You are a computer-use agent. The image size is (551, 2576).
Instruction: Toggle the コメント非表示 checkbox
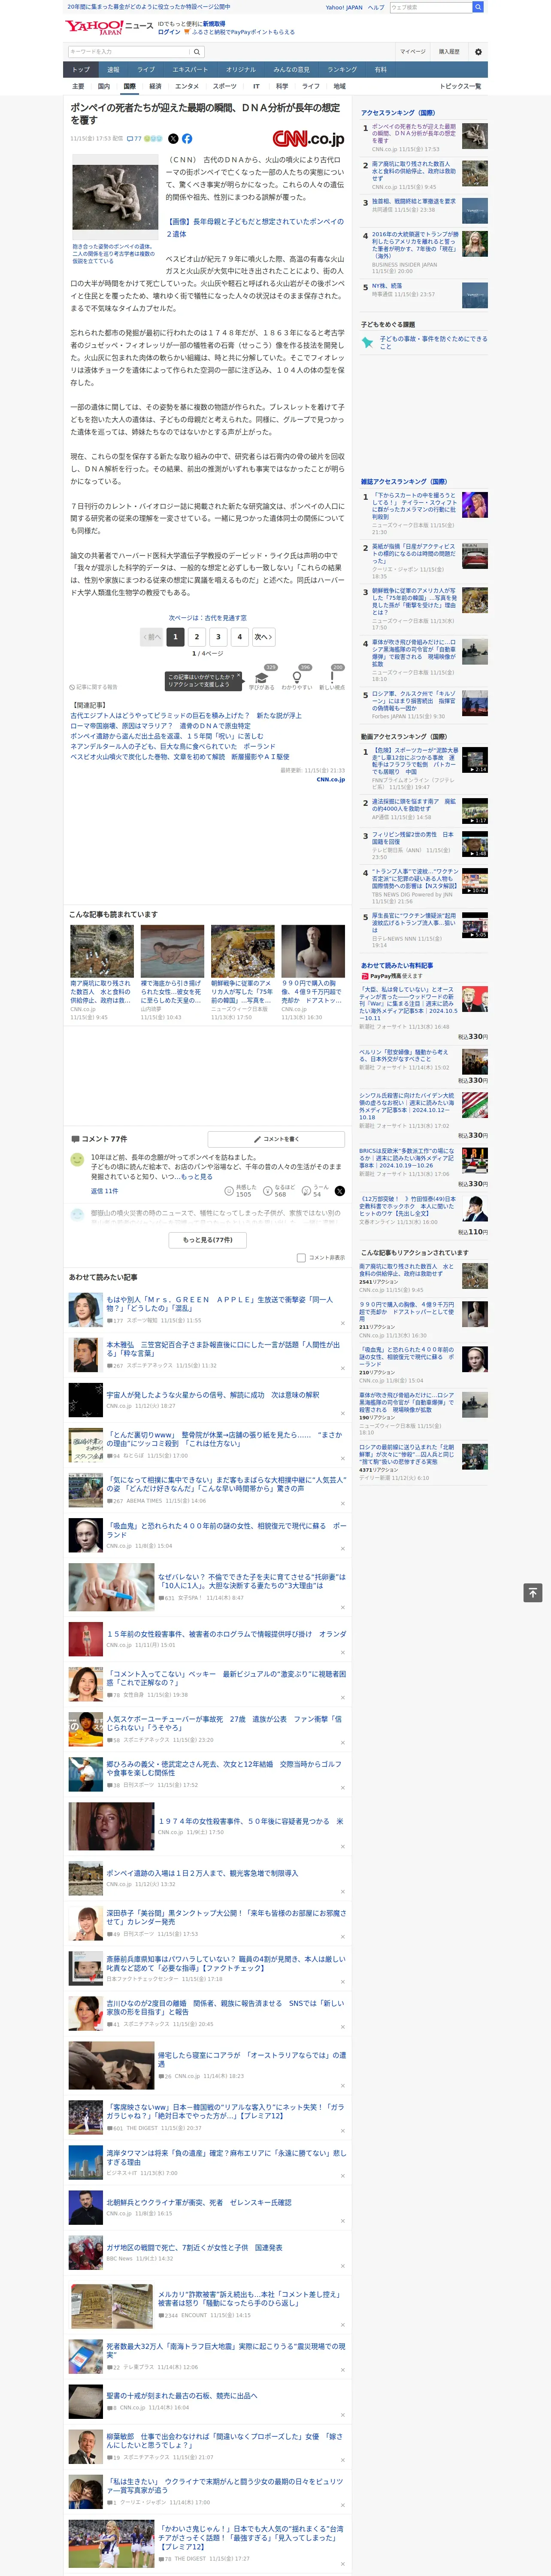(x=301, y=1258)
